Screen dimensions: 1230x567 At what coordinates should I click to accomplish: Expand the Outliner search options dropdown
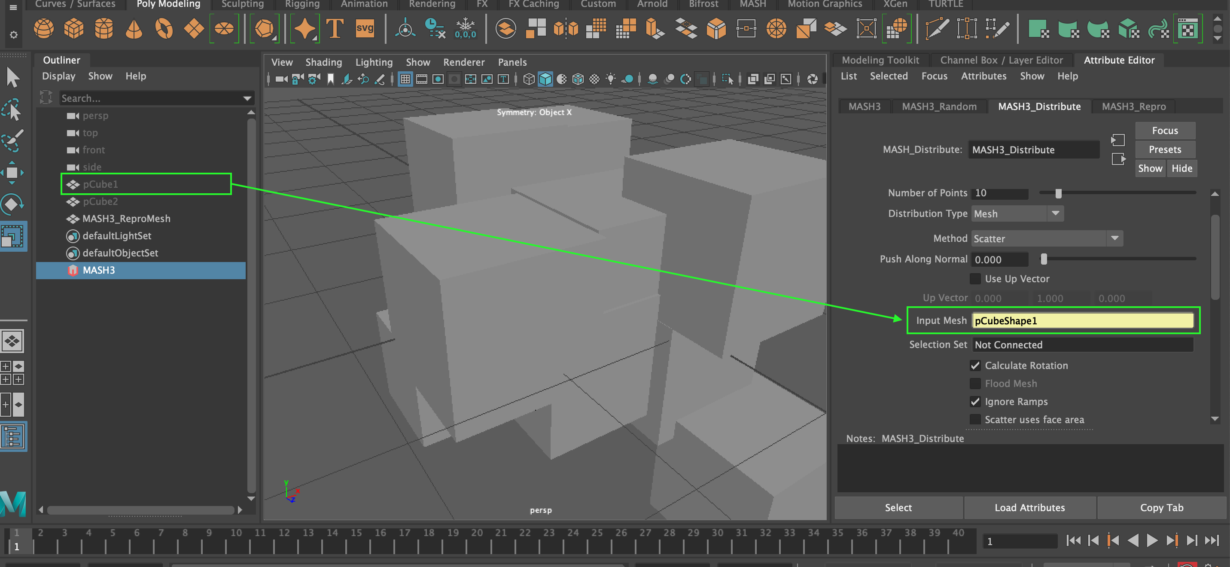pyautogui.click(x=247, y=98)
